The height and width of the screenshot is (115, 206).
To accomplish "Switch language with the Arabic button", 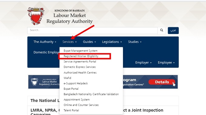I will click(173, 30).
